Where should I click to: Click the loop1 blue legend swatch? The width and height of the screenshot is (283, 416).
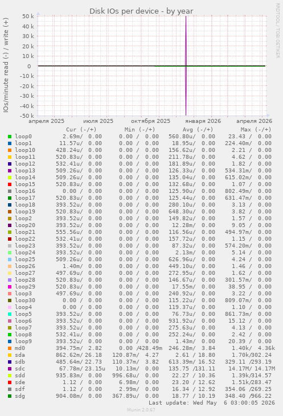click(x=10, y=143)
